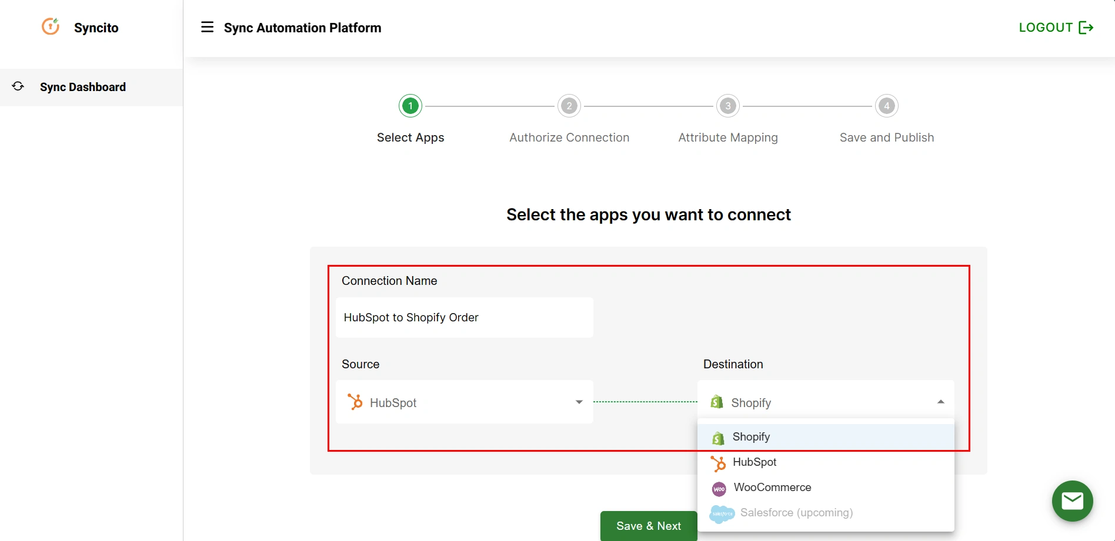Select the grayed Salesforce upcoming option
The height and width of the screenshot is (541, 1115).
(796, 512)
